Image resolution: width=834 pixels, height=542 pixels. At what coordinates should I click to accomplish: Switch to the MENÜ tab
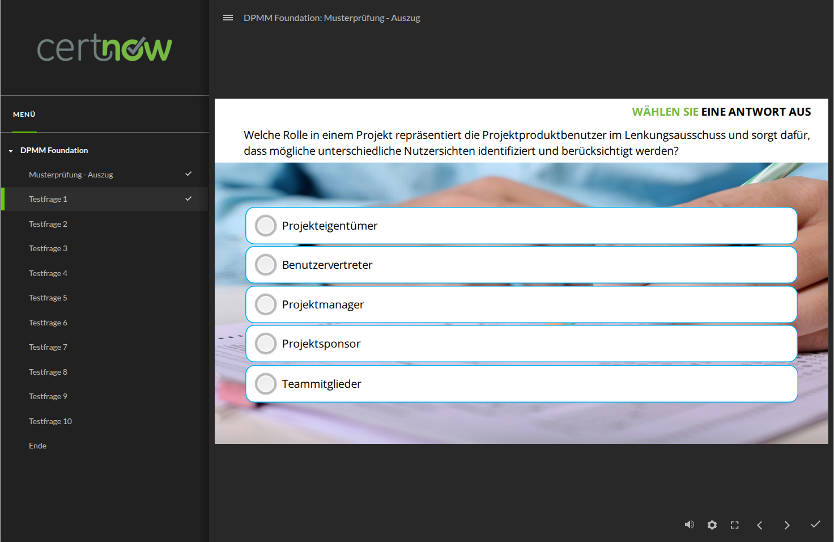click(x=24, y=115)
